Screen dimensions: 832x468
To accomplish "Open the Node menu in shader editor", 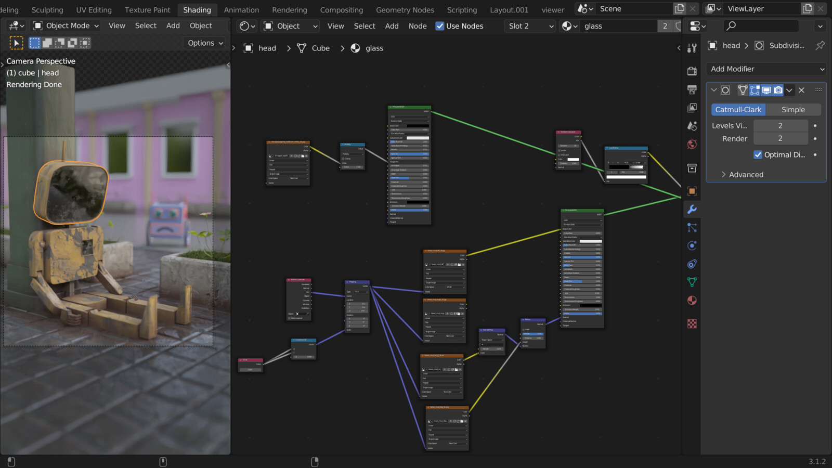I will pos(417,26).
